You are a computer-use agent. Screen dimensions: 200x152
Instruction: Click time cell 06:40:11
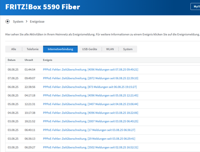click(x=30, y=130)
